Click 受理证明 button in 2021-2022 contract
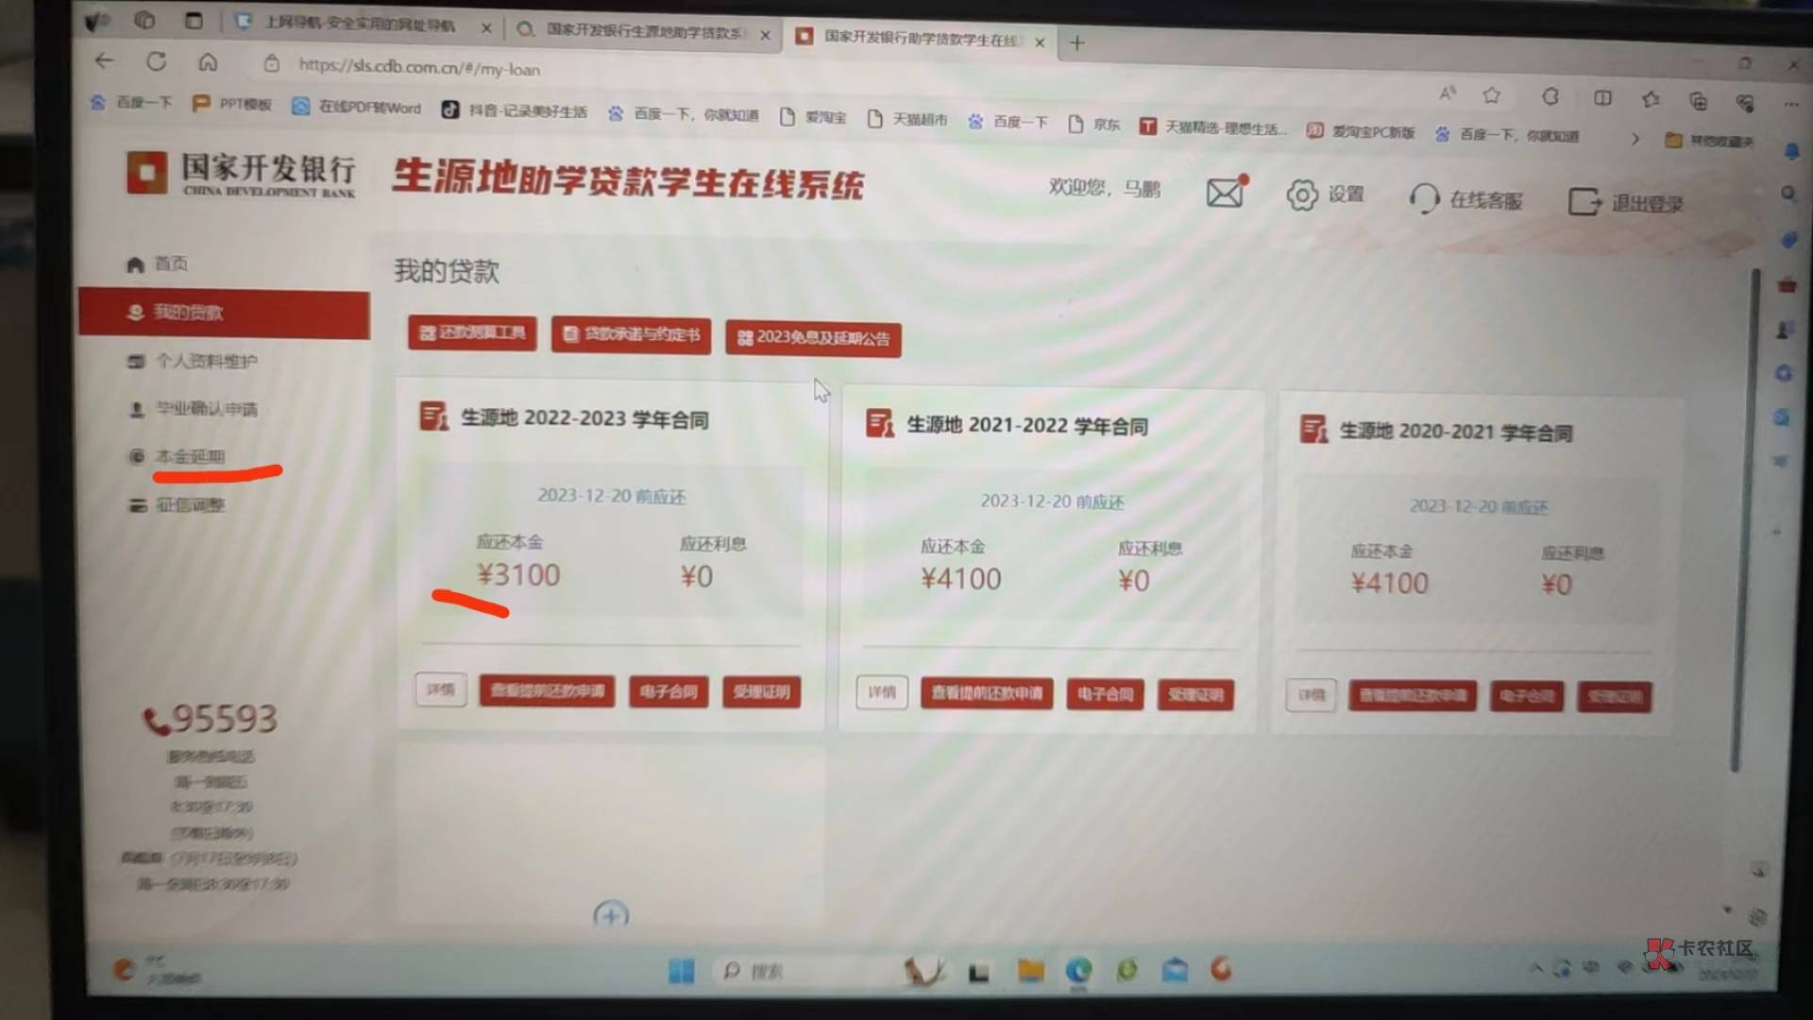The image size is (1813, 1020). pos(1193,695)
